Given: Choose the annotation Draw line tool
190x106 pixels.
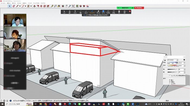Looking at the screenshot, I should [80, 12].
